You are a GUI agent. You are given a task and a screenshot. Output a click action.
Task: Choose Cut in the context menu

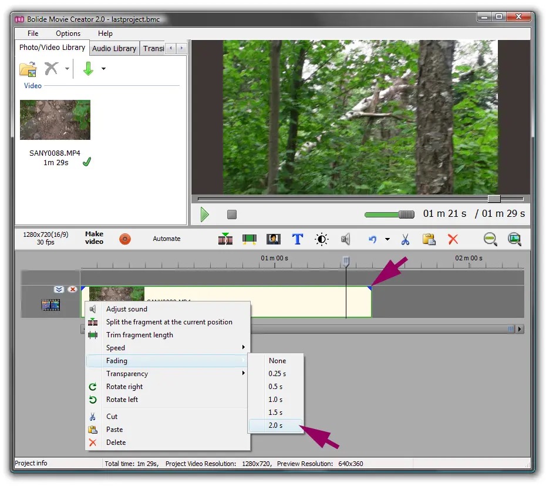click(x=168, y=416)
